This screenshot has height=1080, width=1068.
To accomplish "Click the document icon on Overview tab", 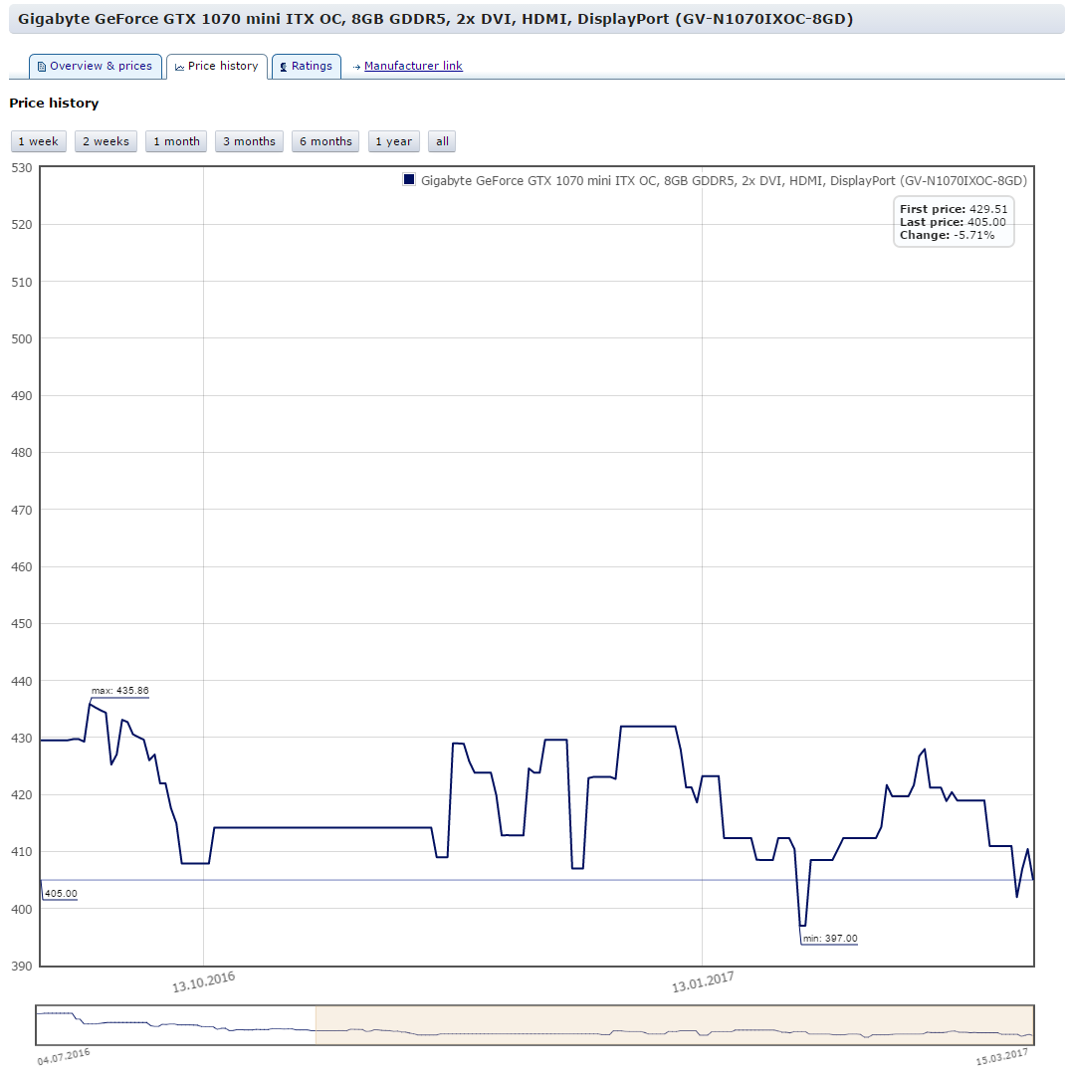I will 42,67.
